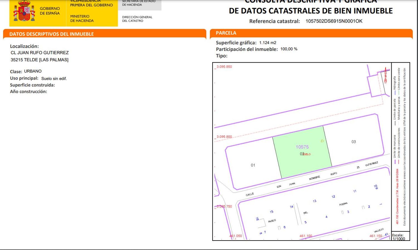418x250 pixels.
Task: Click the '3.095.750' coordinate label
Action: (224, 207)
